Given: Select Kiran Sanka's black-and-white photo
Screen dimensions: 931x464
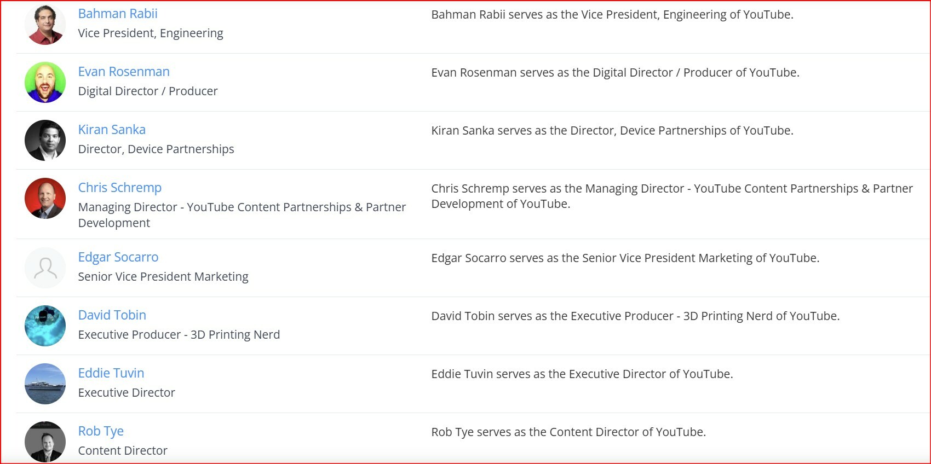Looking at the screenshot, I should click(45, 140).
